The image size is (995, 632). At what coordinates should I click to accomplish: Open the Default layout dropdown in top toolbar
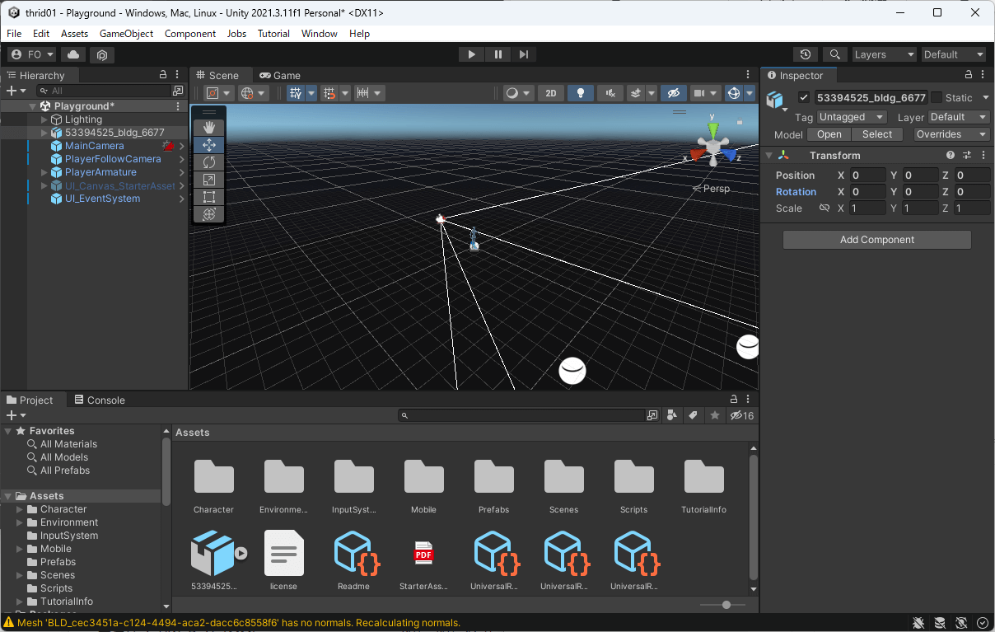click(x=954, y=54)
